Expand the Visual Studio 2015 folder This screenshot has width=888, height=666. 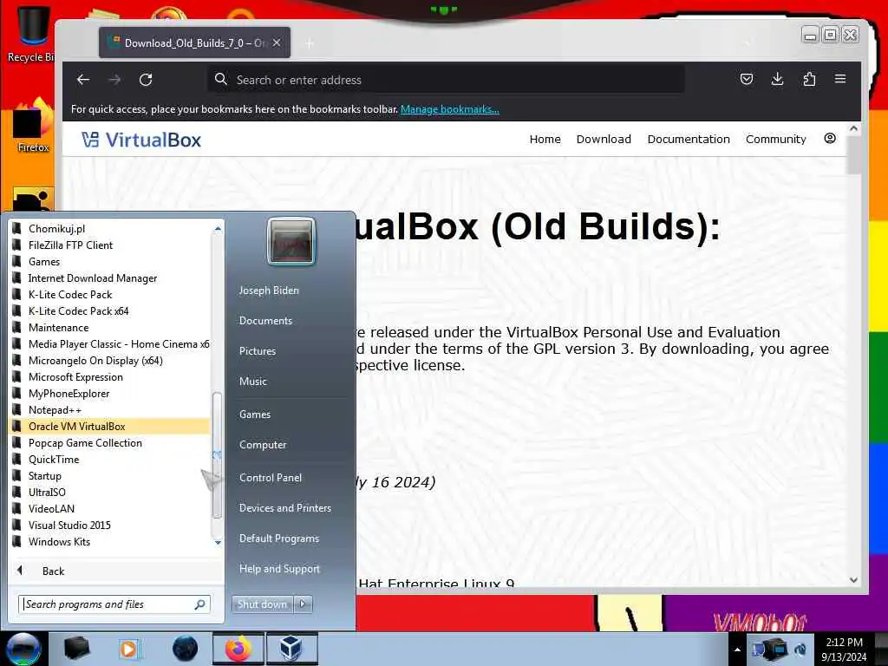[x=109, y=525]
